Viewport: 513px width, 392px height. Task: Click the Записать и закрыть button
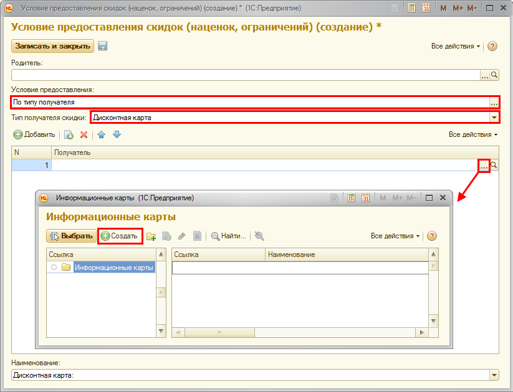pos(52,46)
